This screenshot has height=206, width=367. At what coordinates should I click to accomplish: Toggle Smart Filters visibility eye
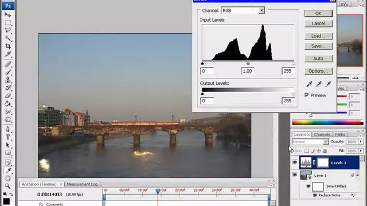tap(309, 186)
